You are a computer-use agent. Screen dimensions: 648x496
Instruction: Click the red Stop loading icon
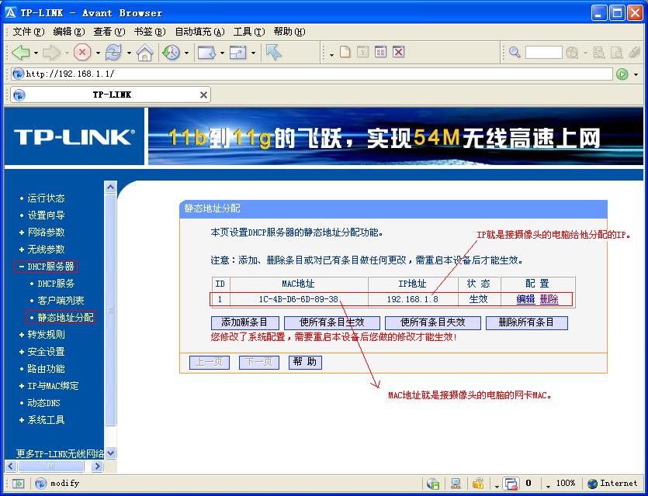coord(82,53)
